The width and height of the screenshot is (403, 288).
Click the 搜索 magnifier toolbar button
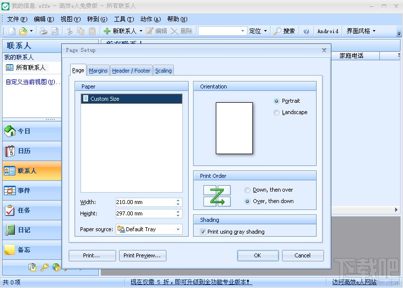point(284,31)
